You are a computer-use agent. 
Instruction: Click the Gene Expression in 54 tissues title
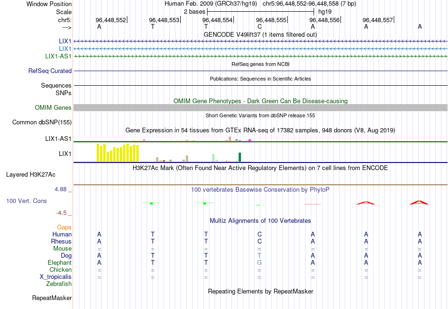coord(260,130)
